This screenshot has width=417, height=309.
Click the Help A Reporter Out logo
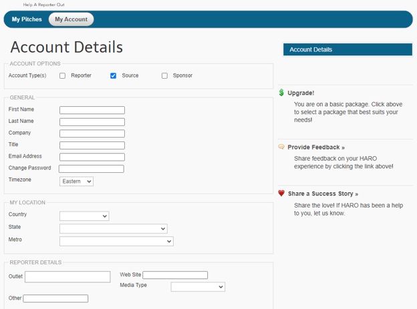point(43,5)
